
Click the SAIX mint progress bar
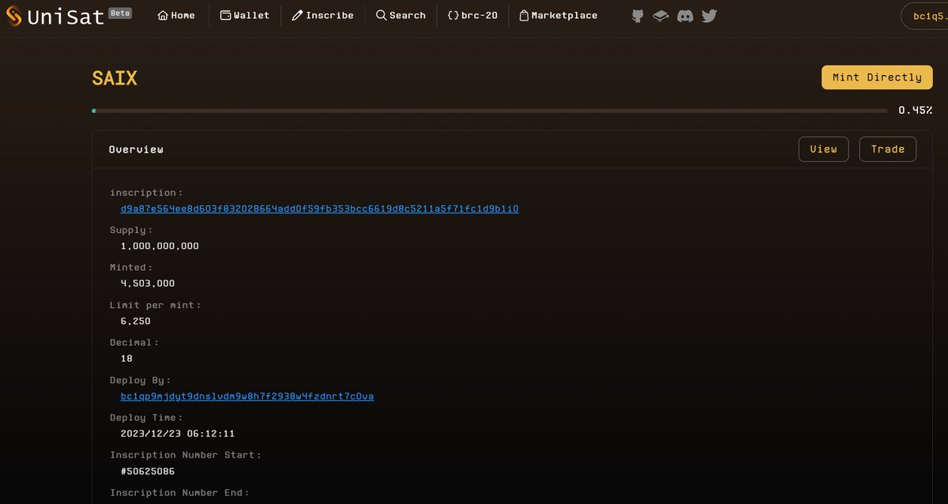(x=490, y=111)
